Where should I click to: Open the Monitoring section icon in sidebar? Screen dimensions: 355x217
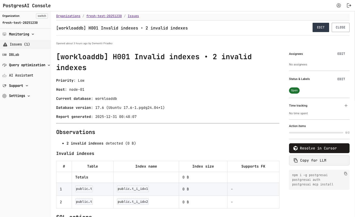click(x=5, y=34)
